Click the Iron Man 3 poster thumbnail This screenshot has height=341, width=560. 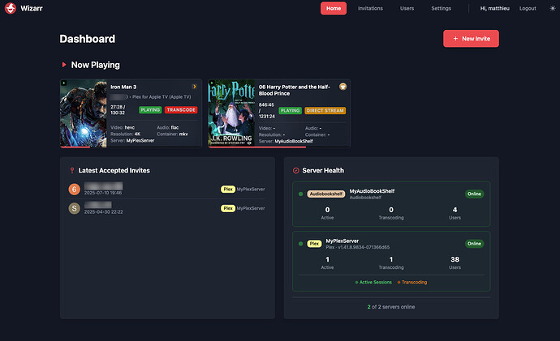point(84,113)
